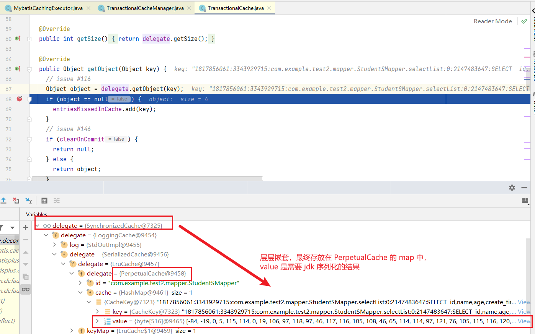Collapse the cache HashMap node
The width and height of the screenshot is (535, 334).
(x=80, y=293)
